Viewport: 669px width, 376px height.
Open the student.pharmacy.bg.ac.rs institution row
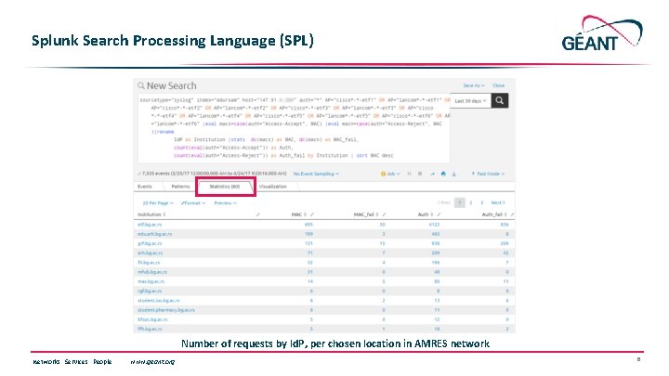166,310
